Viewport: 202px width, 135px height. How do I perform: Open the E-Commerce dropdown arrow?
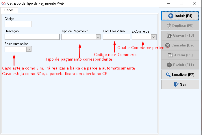click(x=153, y=37)
